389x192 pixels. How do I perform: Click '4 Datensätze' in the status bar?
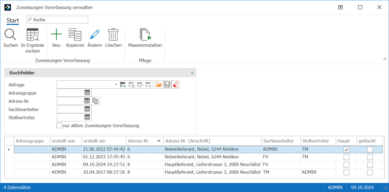click(x=17, y=187)
